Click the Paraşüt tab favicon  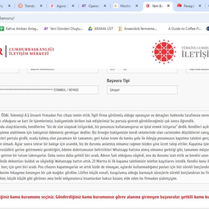point(179,6)
